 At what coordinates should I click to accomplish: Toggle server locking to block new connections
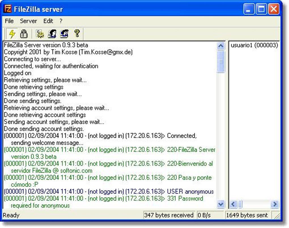pos(24,34)
